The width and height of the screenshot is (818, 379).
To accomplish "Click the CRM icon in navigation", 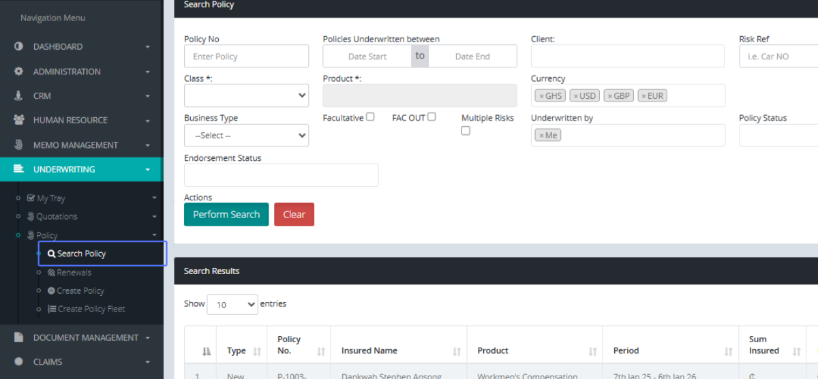I will coord(18,96).
